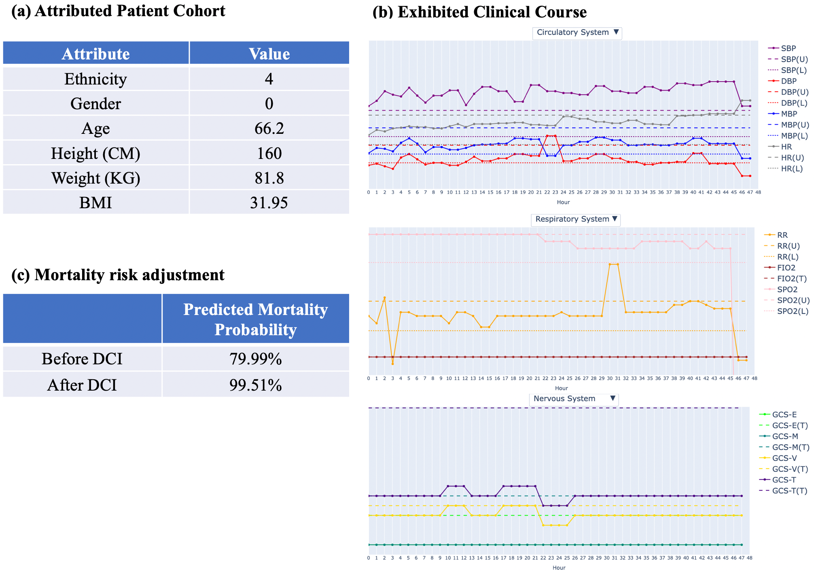Click the RR legend line icon

click(769, 235)
